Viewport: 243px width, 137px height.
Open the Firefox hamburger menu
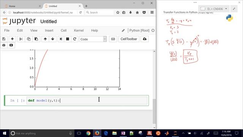[x=152, y=13]
